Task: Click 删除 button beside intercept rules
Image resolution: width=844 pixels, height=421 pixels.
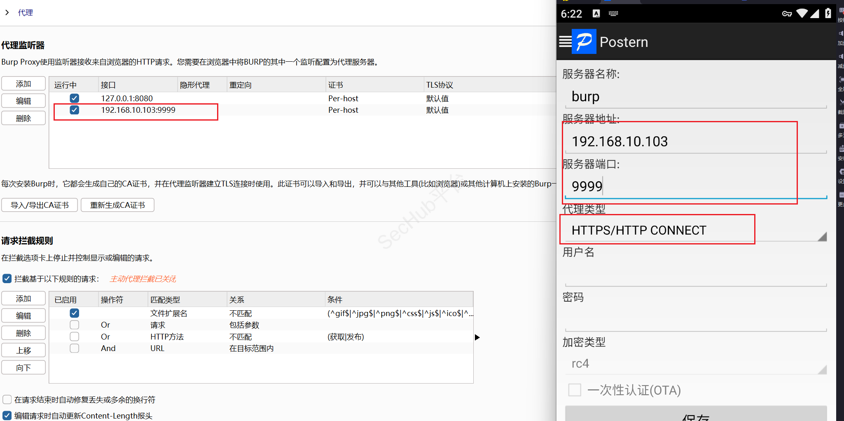Action: point(23,333)
